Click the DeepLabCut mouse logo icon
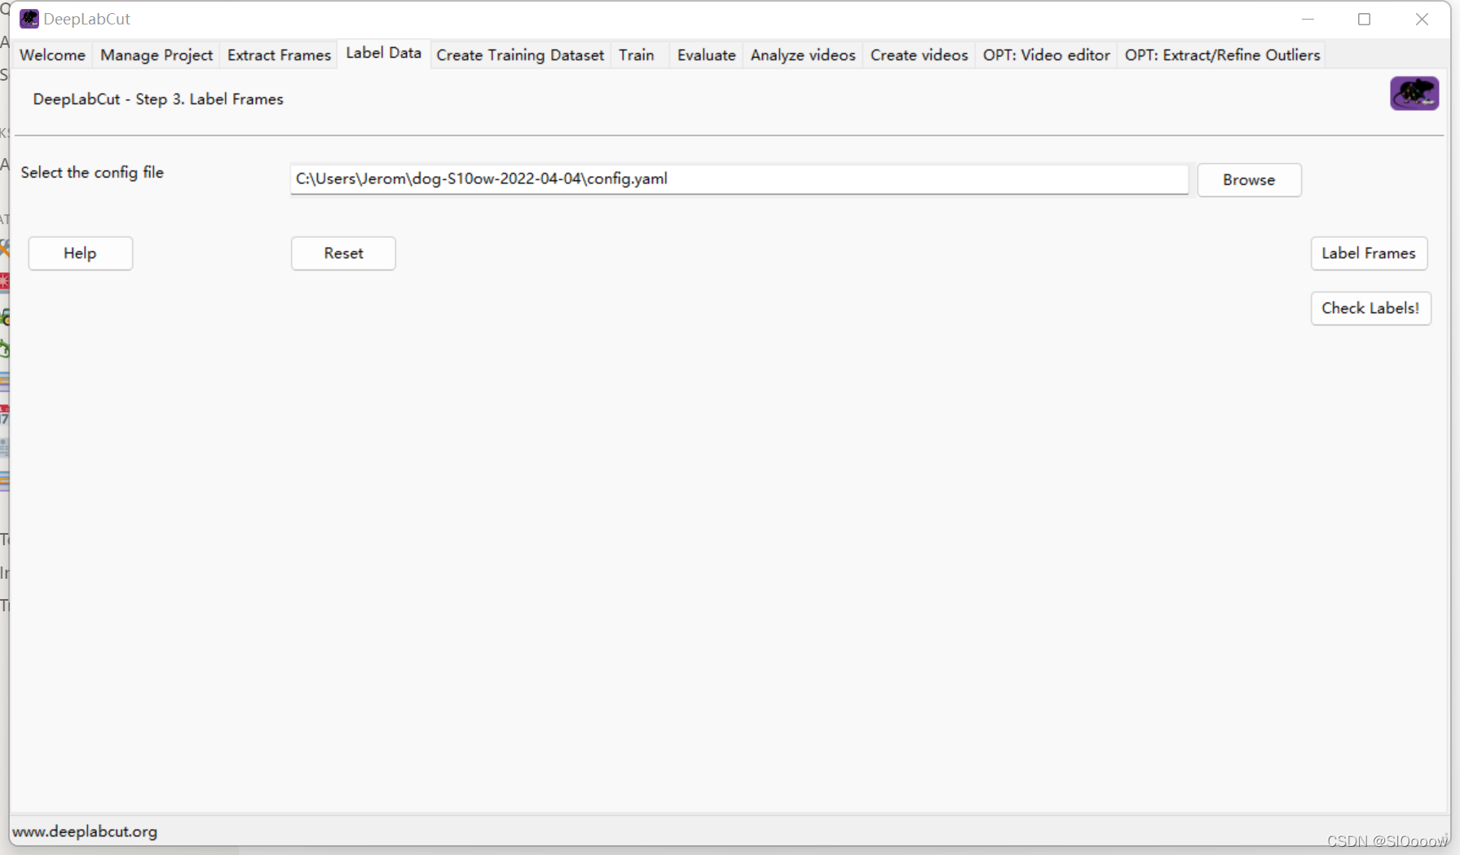Image resolution: width=1460 pixels, height=855 pixels. [x=1414, y=93]
